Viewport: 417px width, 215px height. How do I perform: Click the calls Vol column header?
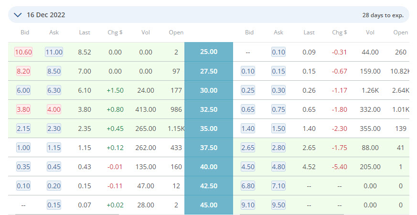146,32
